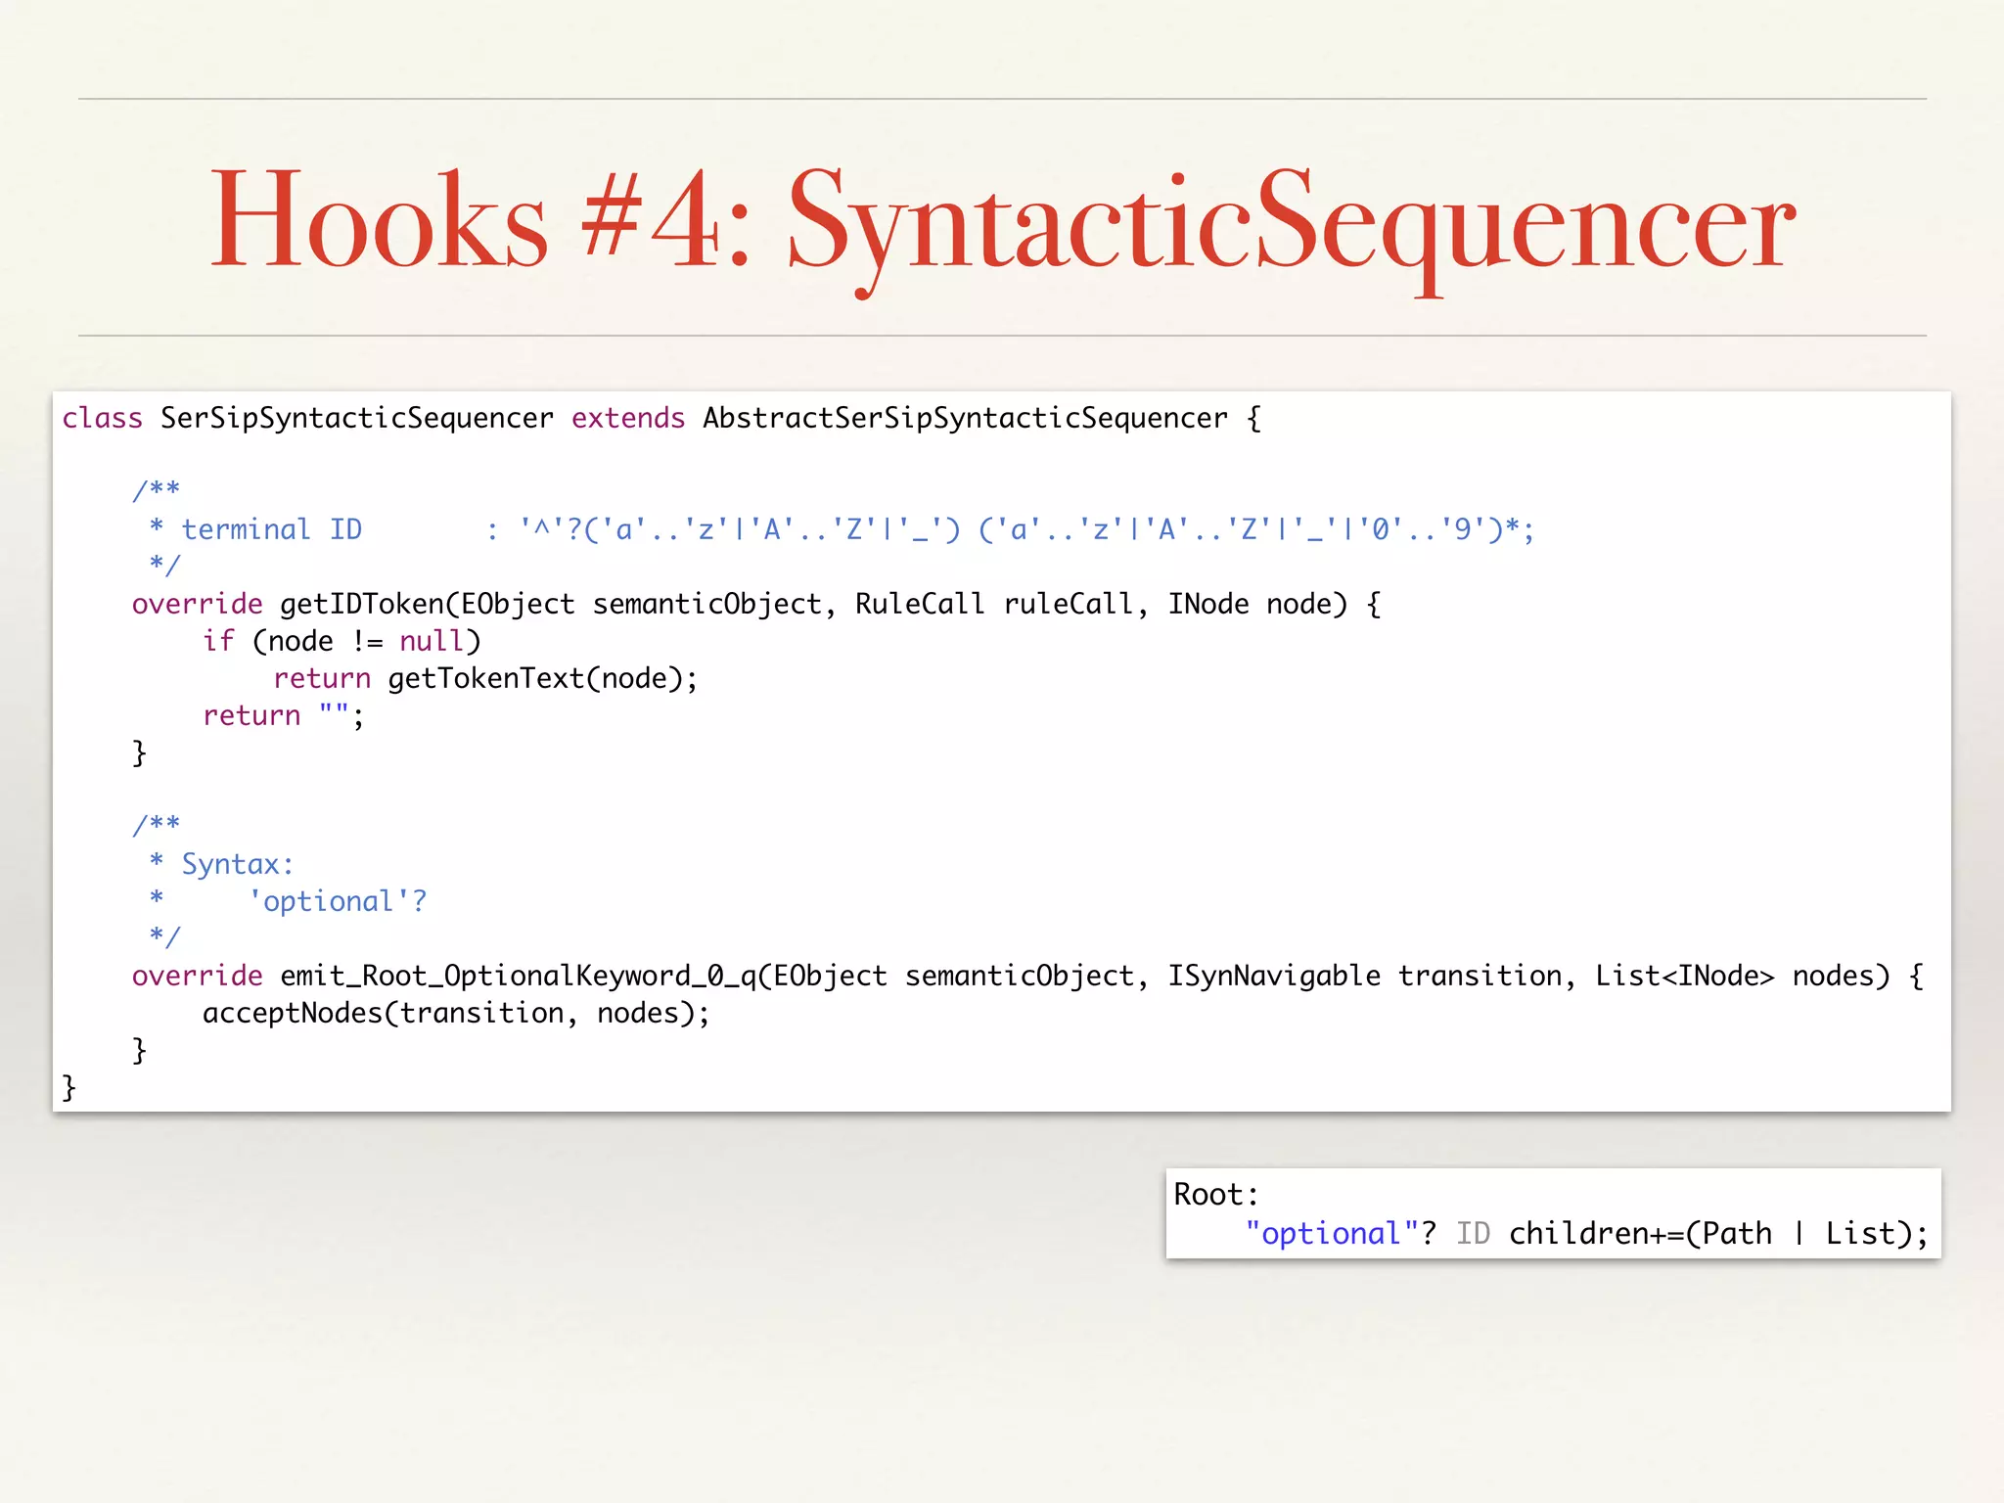Click the gray 'ID' token in grammar box

(1473, 1233)
